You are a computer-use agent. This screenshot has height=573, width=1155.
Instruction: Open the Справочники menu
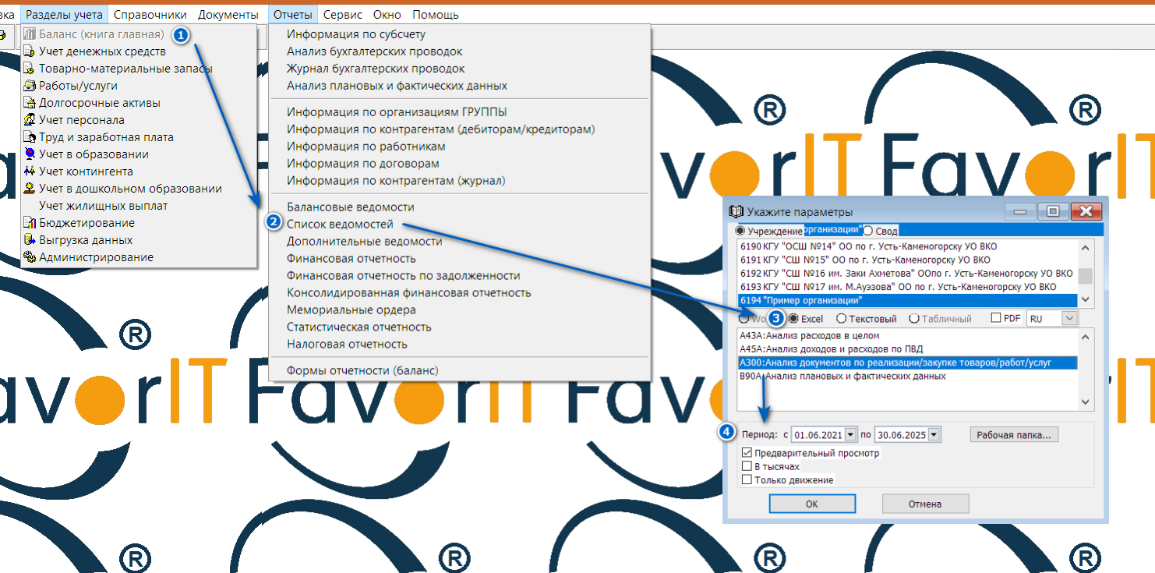click(x=149, y=15)
